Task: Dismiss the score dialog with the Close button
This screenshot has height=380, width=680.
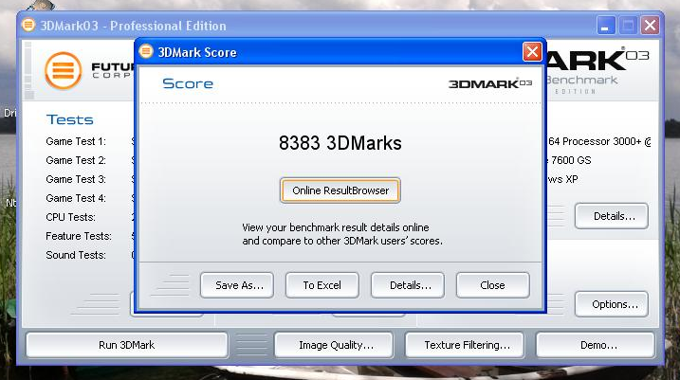Action: tap(492, 285)
